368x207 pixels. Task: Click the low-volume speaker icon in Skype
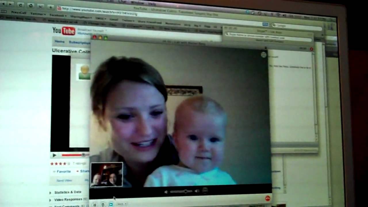tap(166, 192)
